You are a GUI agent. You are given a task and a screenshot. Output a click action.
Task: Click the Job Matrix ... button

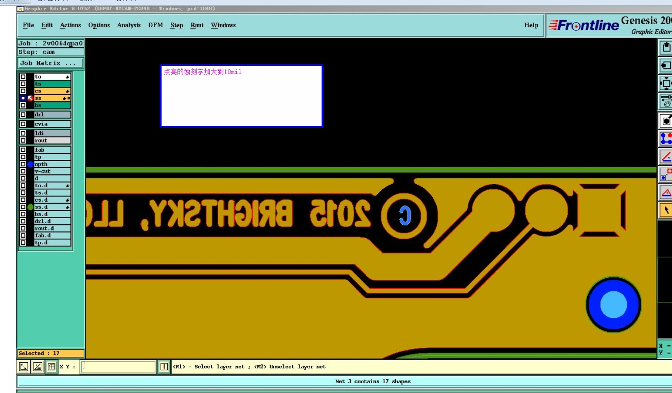tap(50, 63)
